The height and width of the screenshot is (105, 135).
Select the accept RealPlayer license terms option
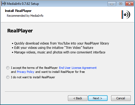click(8, 68)
